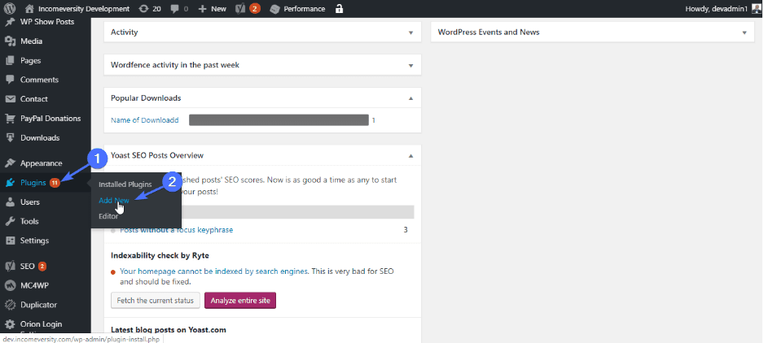Click the Users person icon
Image resolution: width=764 pixels, height=343 pixels.
click(x=11, y=202)
